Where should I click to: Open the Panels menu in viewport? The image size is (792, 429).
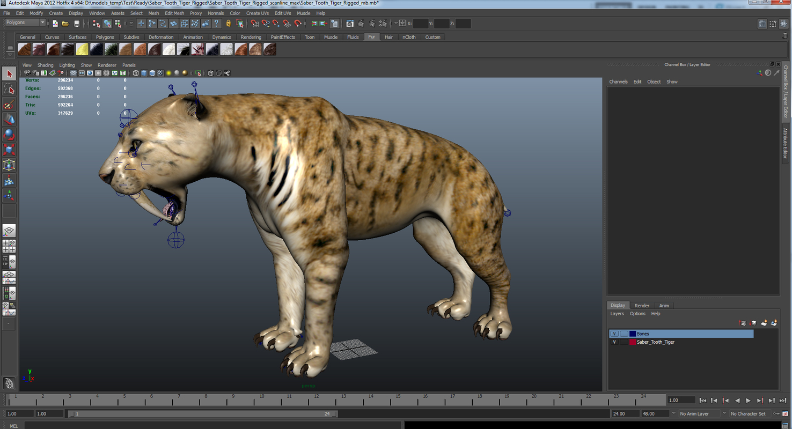[x=129, y=65]
